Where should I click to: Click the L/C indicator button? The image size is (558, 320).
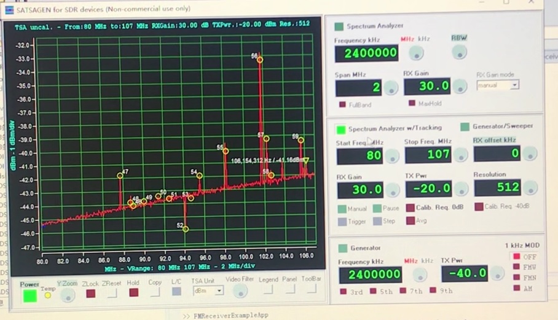coord(176,292)
